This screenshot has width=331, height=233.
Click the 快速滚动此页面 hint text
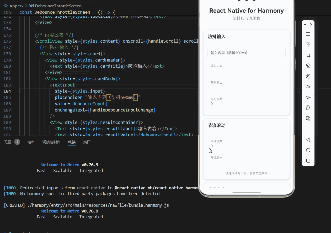pos(247,173)
